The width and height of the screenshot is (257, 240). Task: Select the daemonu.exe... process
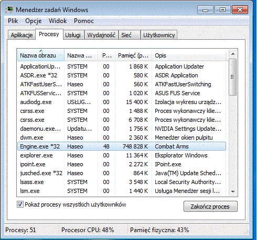point(122,129)
